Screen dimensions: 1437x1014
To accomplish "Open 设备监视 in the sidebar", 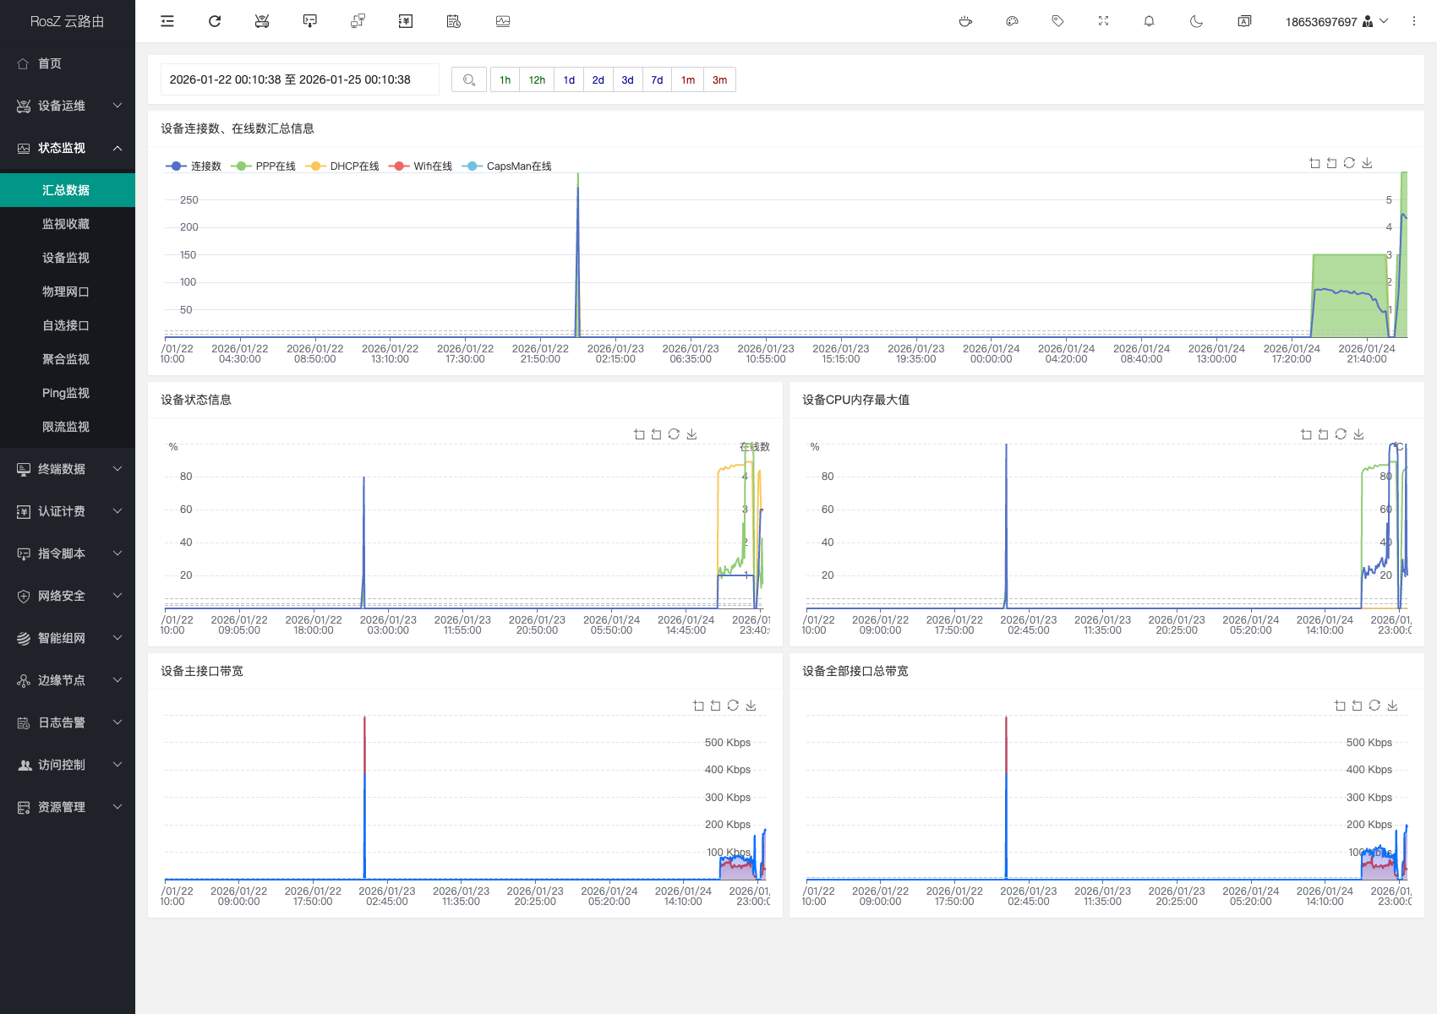I will point(66,258).
